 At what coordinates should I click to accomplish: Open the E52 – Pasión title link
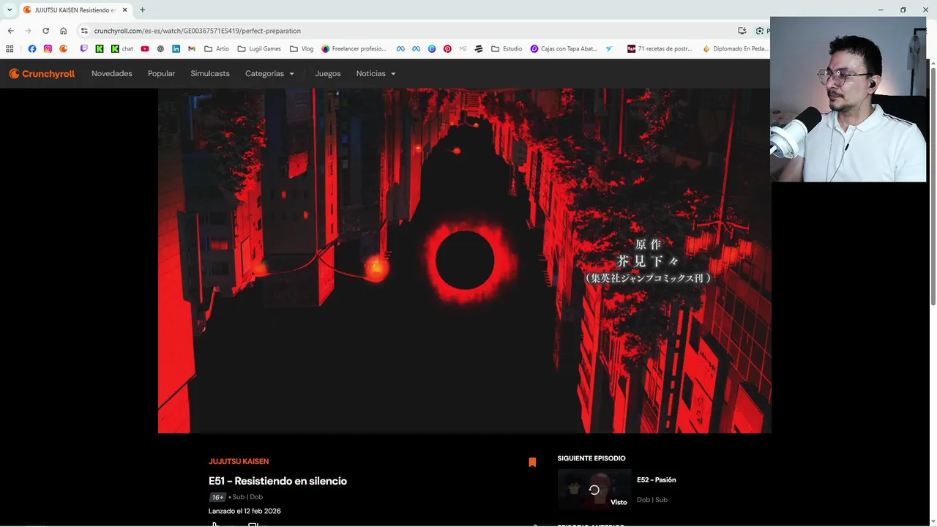tap(657, 480)
